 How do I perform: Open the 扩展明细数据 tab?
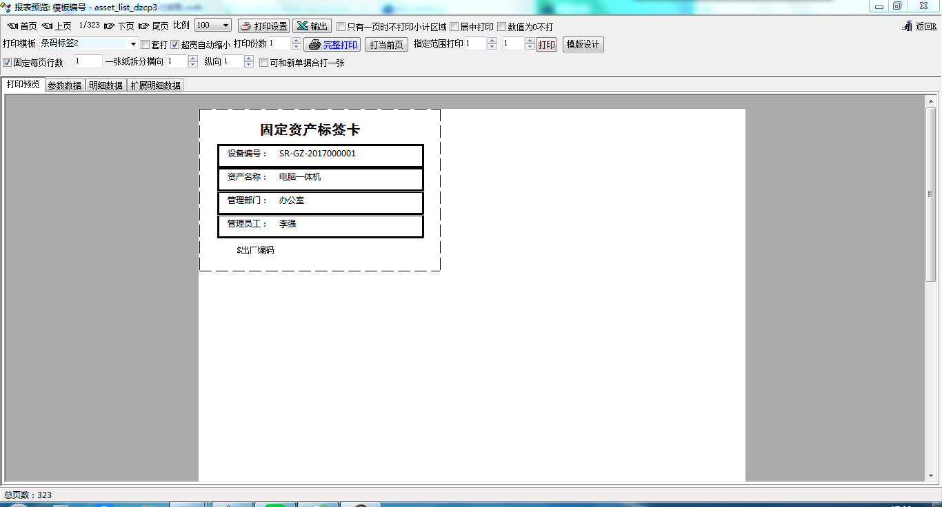tap(155, 85)
